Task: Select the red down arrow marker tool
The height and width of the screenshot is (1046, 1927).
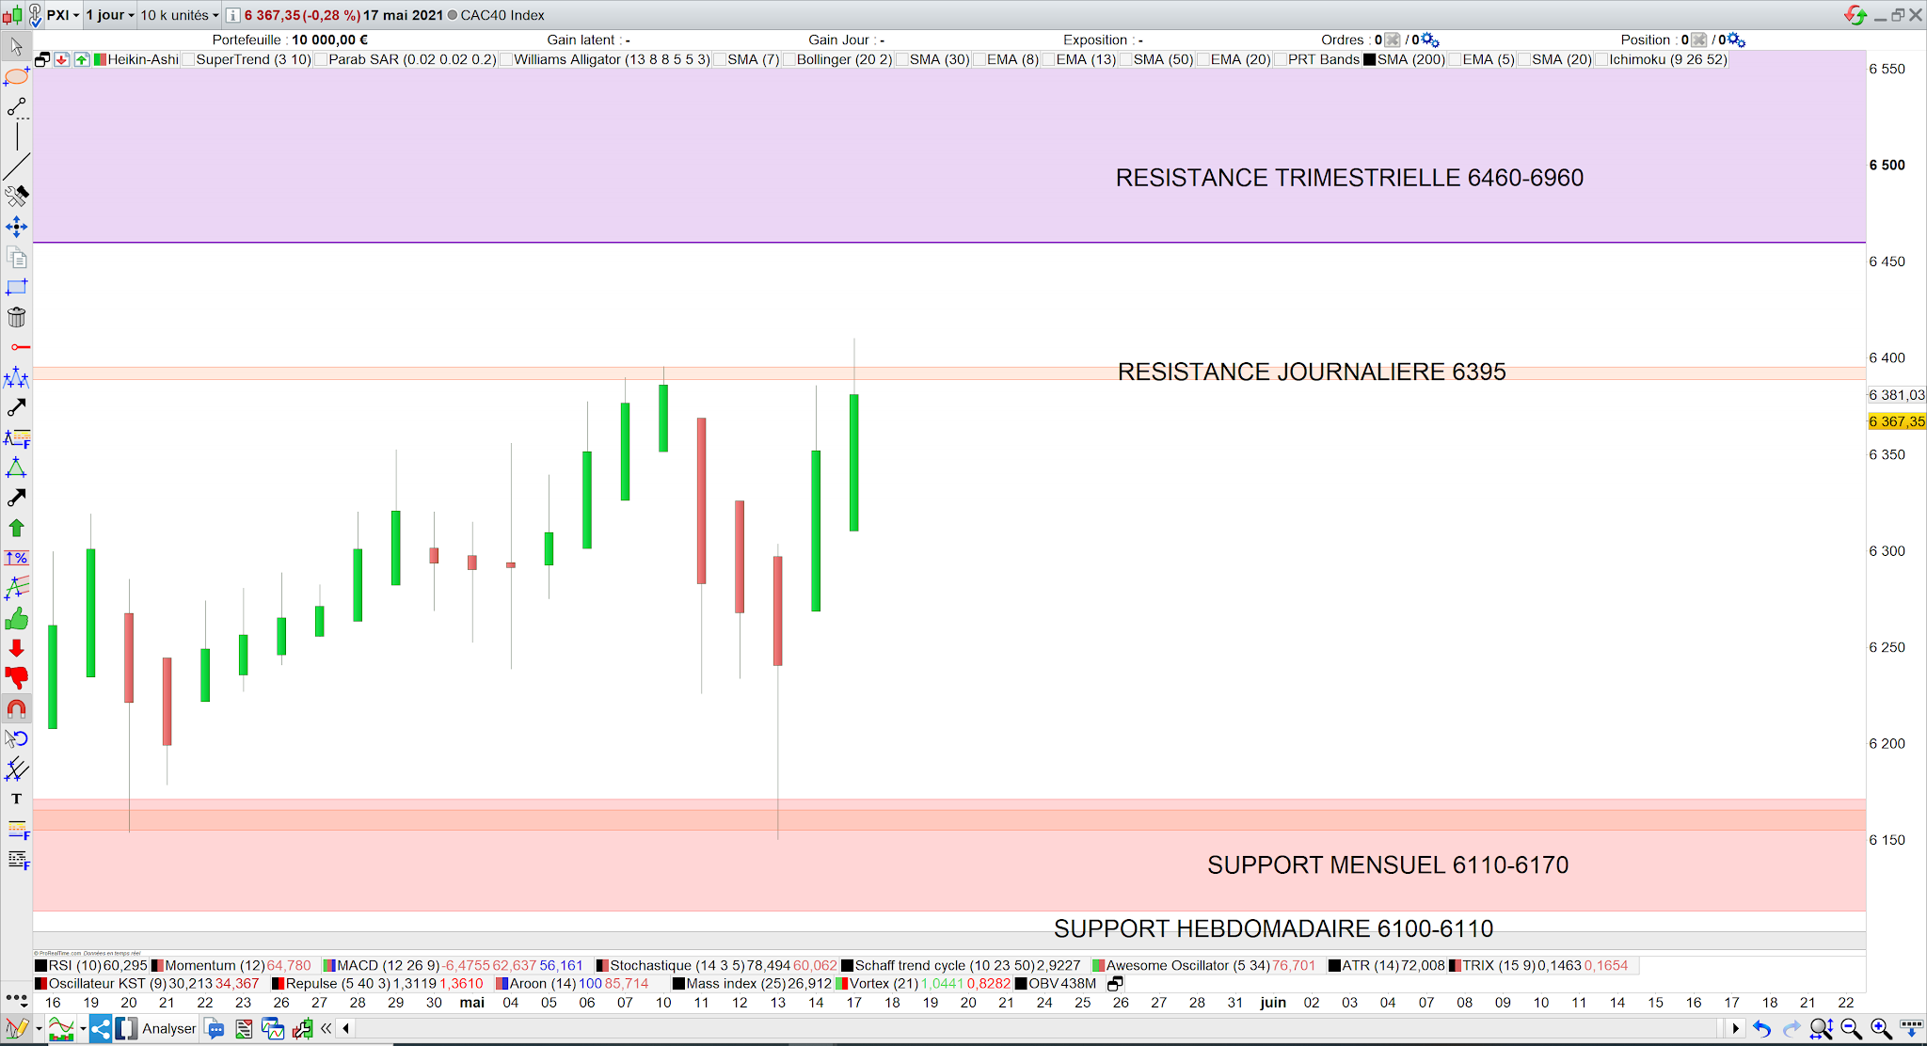Action: (x=16, y=648)
